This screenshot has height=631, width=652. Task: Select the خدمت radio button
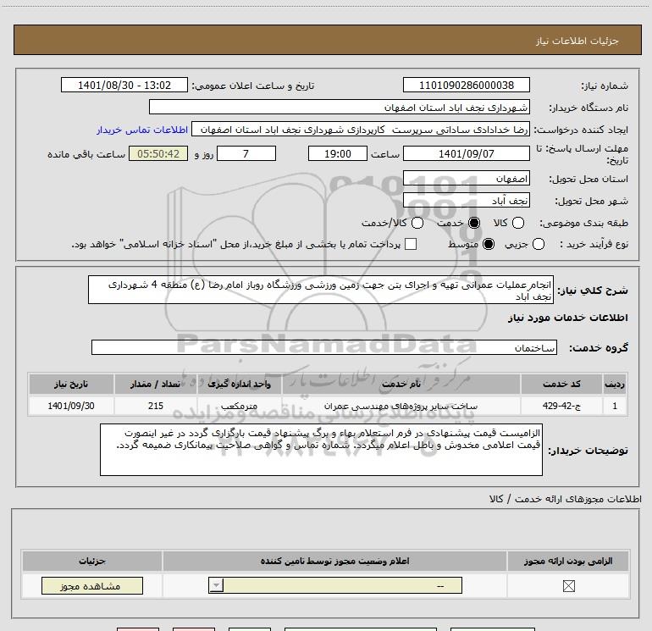474,223
